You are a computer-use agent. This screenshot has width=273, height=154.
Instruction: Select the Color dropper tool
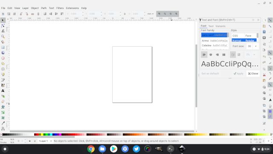[3, 123]
